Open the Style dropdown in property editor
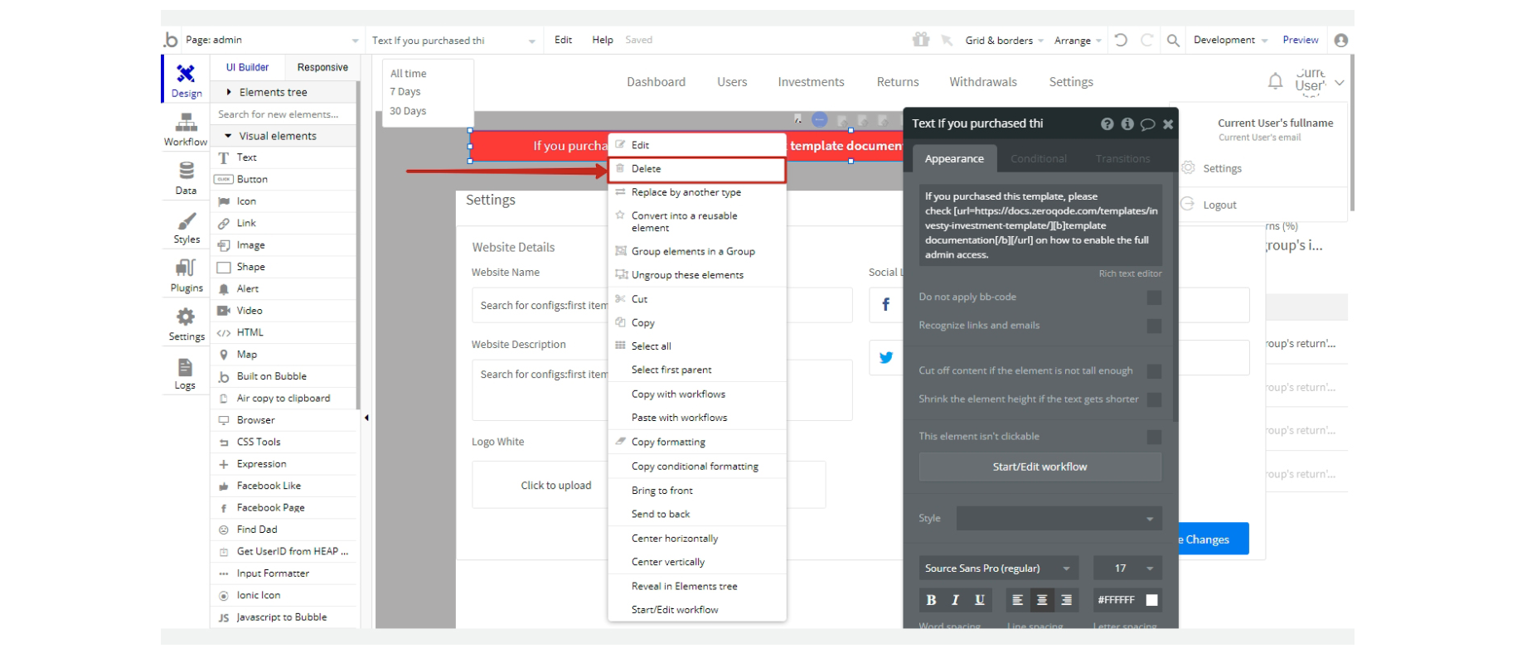The height and width of the screenshot is (653, 1517). pos(1059,519)
